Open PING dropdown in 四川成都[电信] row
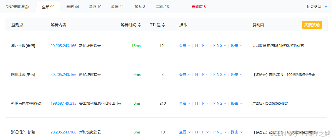Screen dimensions: 332x139 [x=220, y=74]
